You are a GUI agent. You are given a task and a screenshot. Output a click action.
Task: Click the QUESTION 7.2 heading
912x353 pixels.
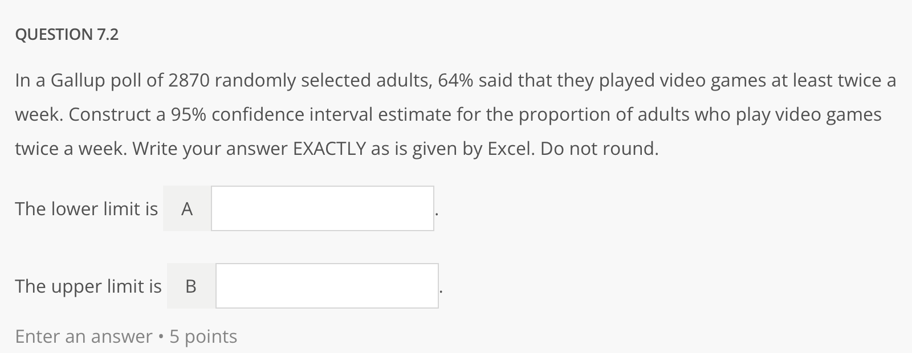(x=67, y=35)
